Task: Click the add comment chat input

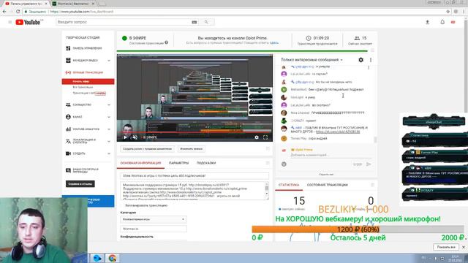Action: [331, 155]
